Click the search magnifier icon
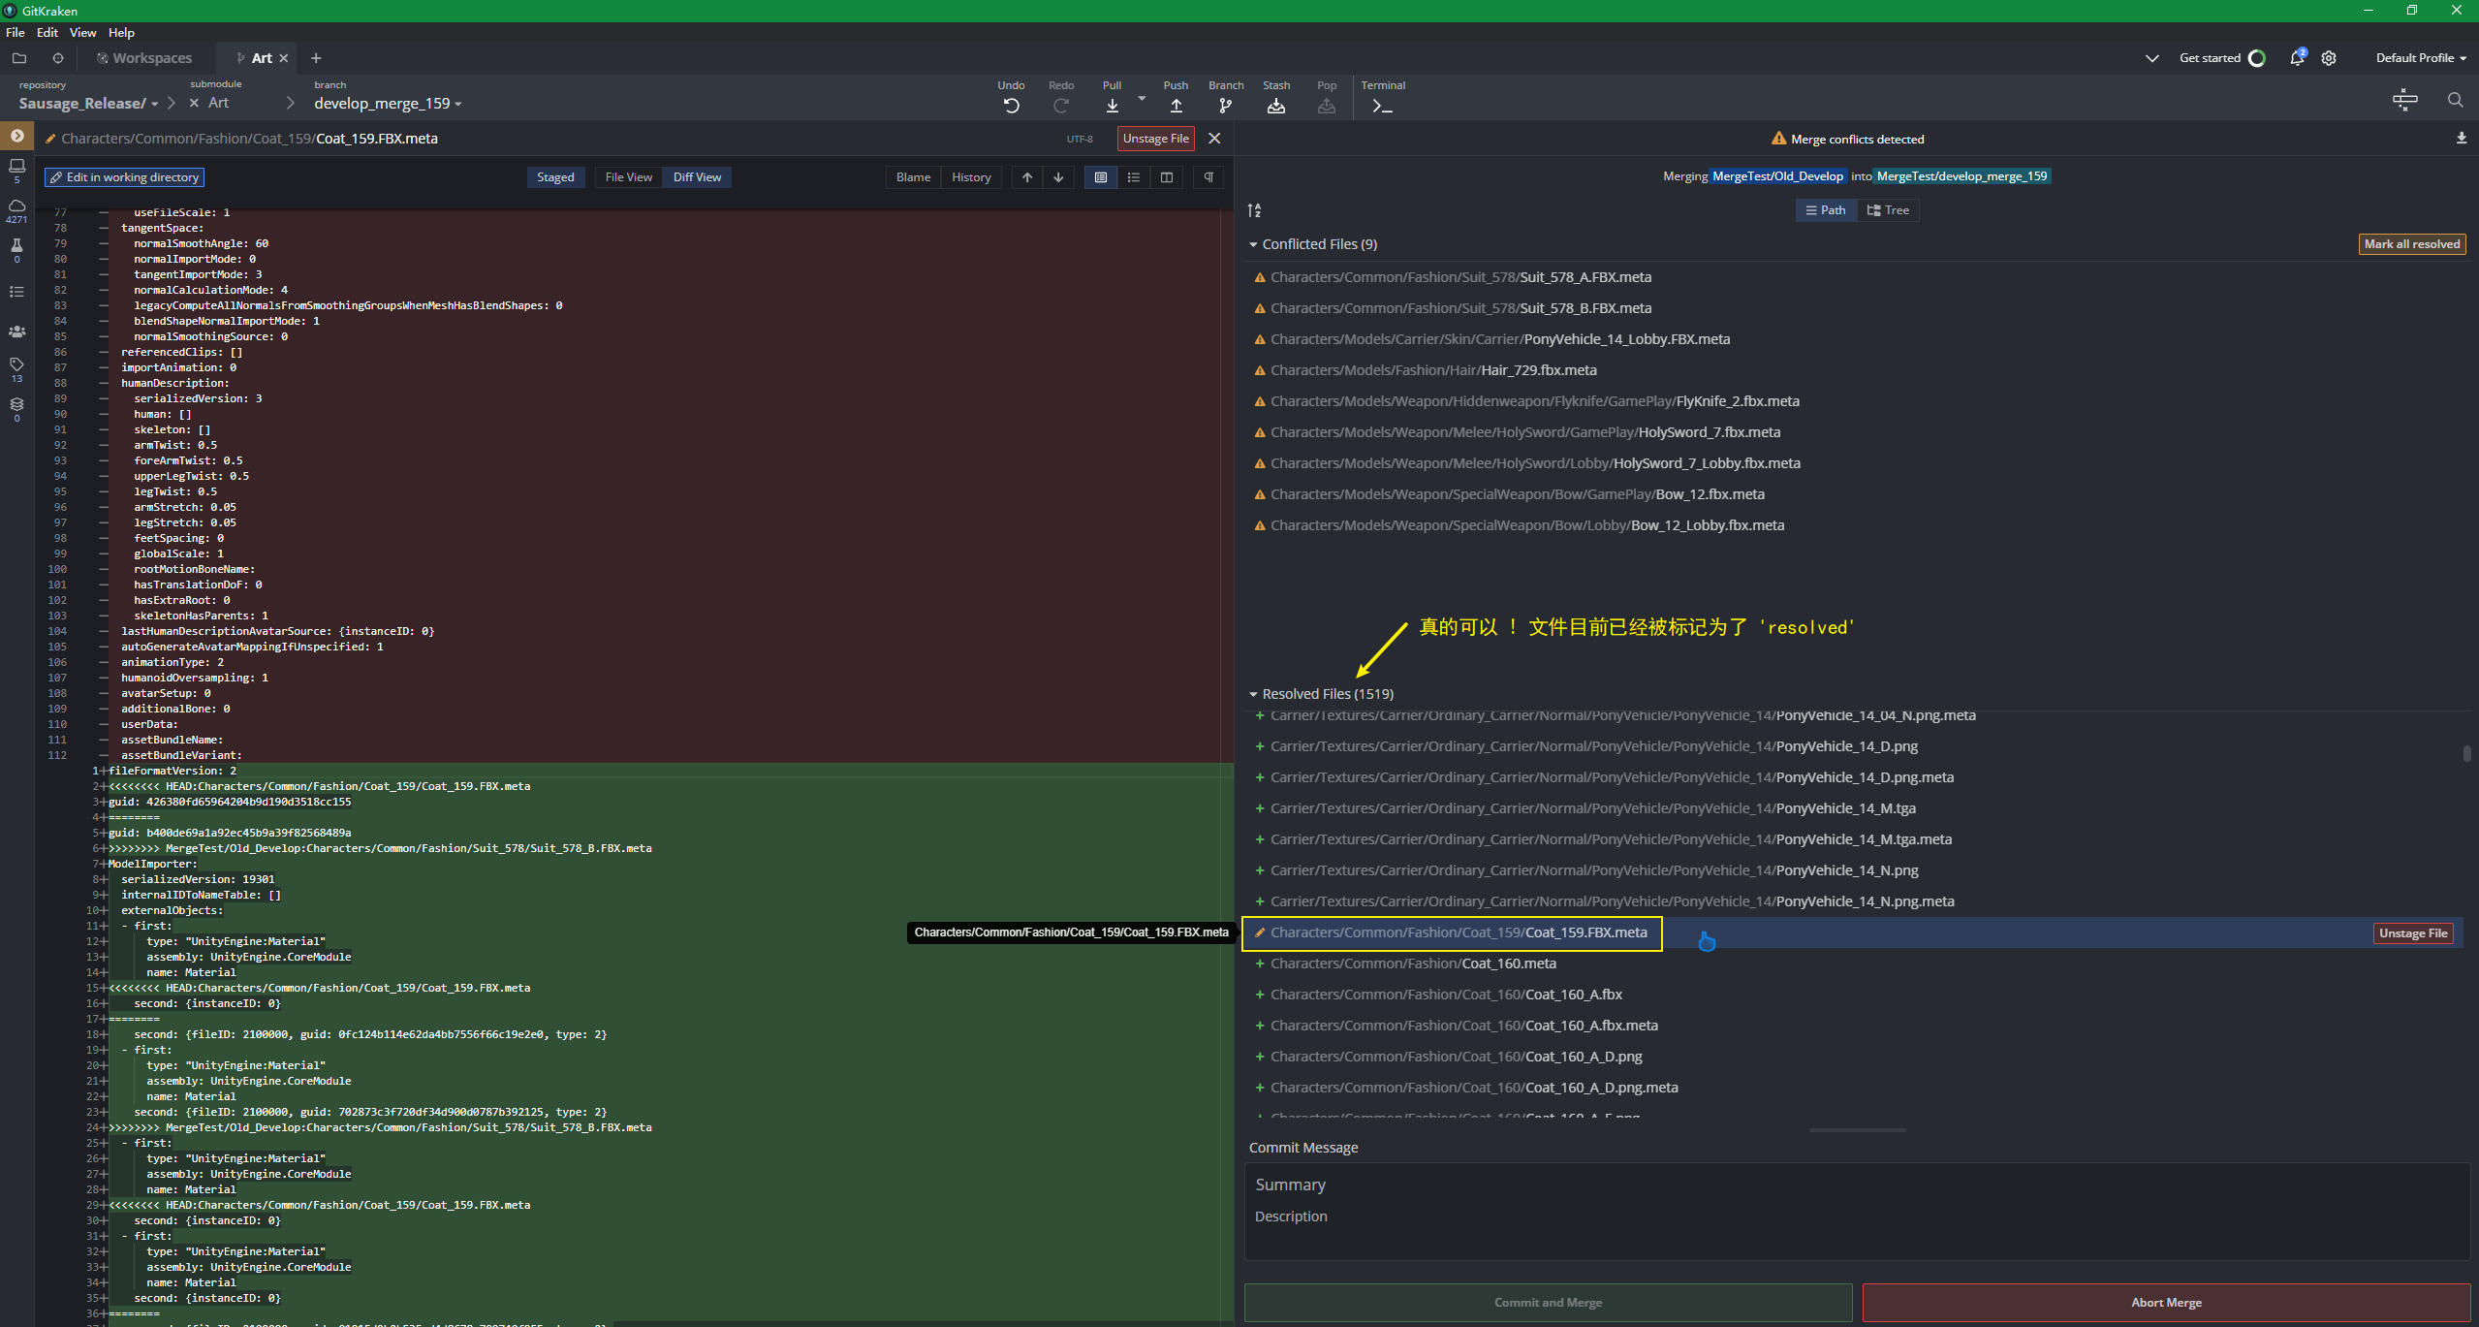The image size is (2479, 1327). (2455, 100)
